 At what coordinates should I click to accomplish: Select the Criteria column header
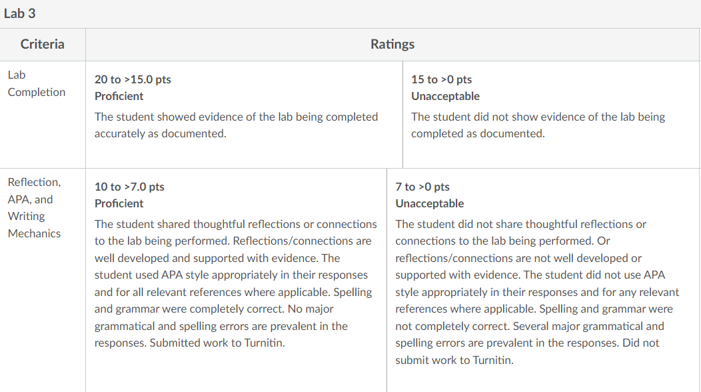(43, 44)
